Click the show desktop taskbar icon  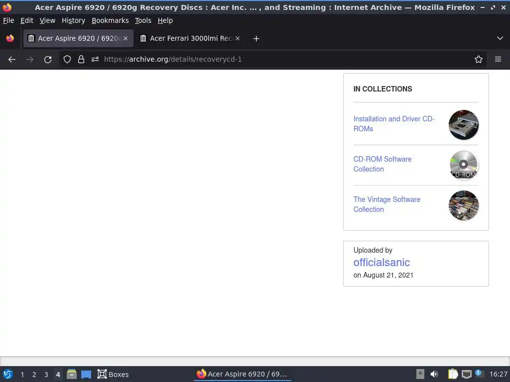click(86, 375)
